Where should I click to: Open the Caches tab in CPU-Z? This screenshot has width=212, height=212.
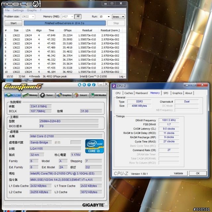point(129,93)
